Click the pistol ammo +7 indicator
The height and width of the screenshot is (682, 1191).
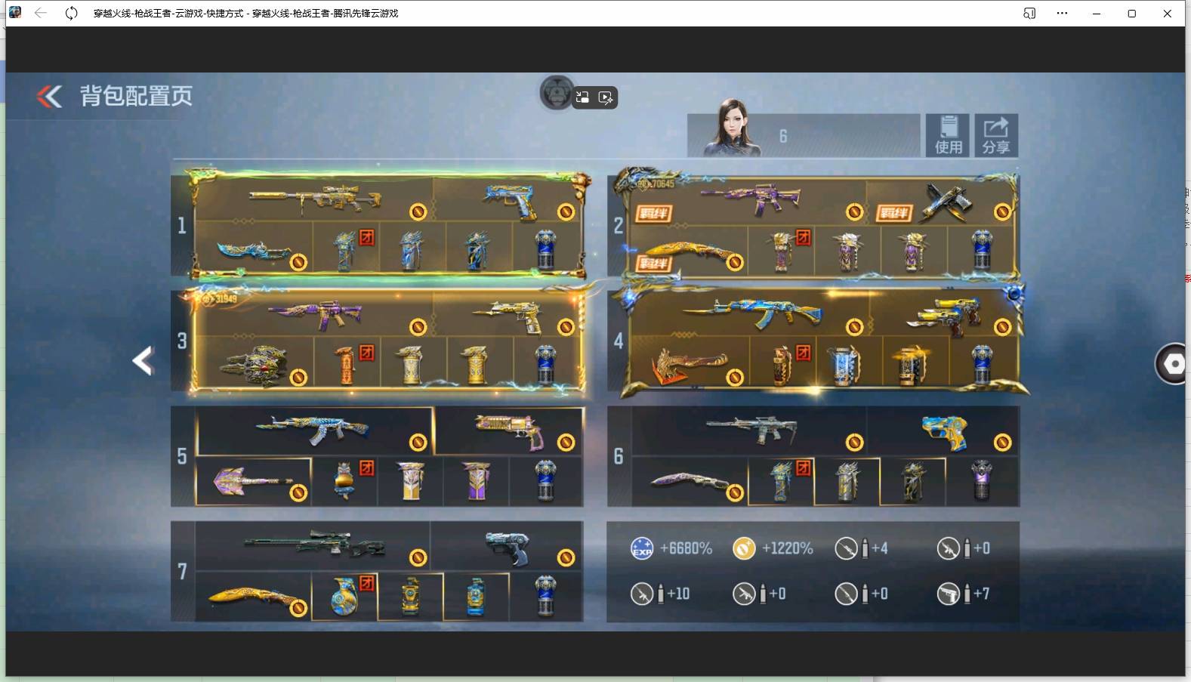963,594
